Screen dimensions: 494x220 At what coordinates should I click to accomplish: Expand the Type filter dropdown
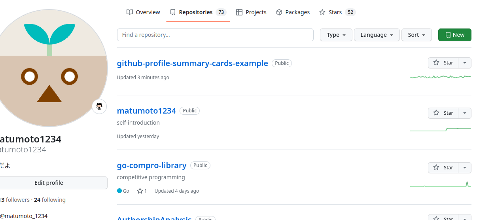tap(336, 35)
